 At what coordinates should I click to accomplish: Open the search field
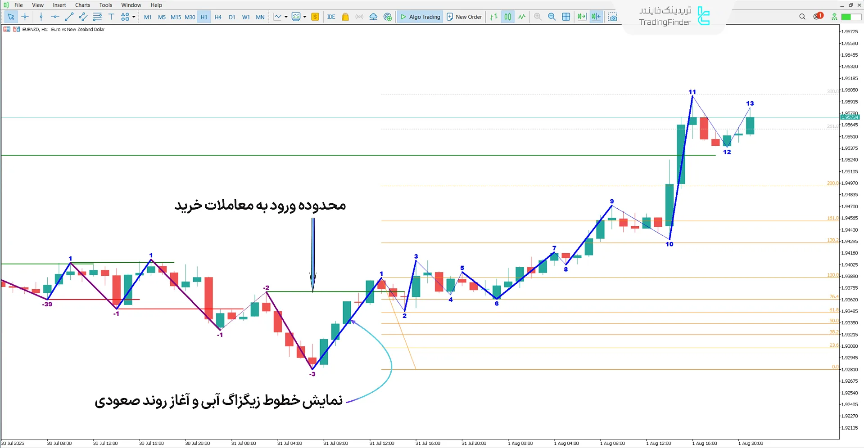pyautogui.click(x=802, y=16)
